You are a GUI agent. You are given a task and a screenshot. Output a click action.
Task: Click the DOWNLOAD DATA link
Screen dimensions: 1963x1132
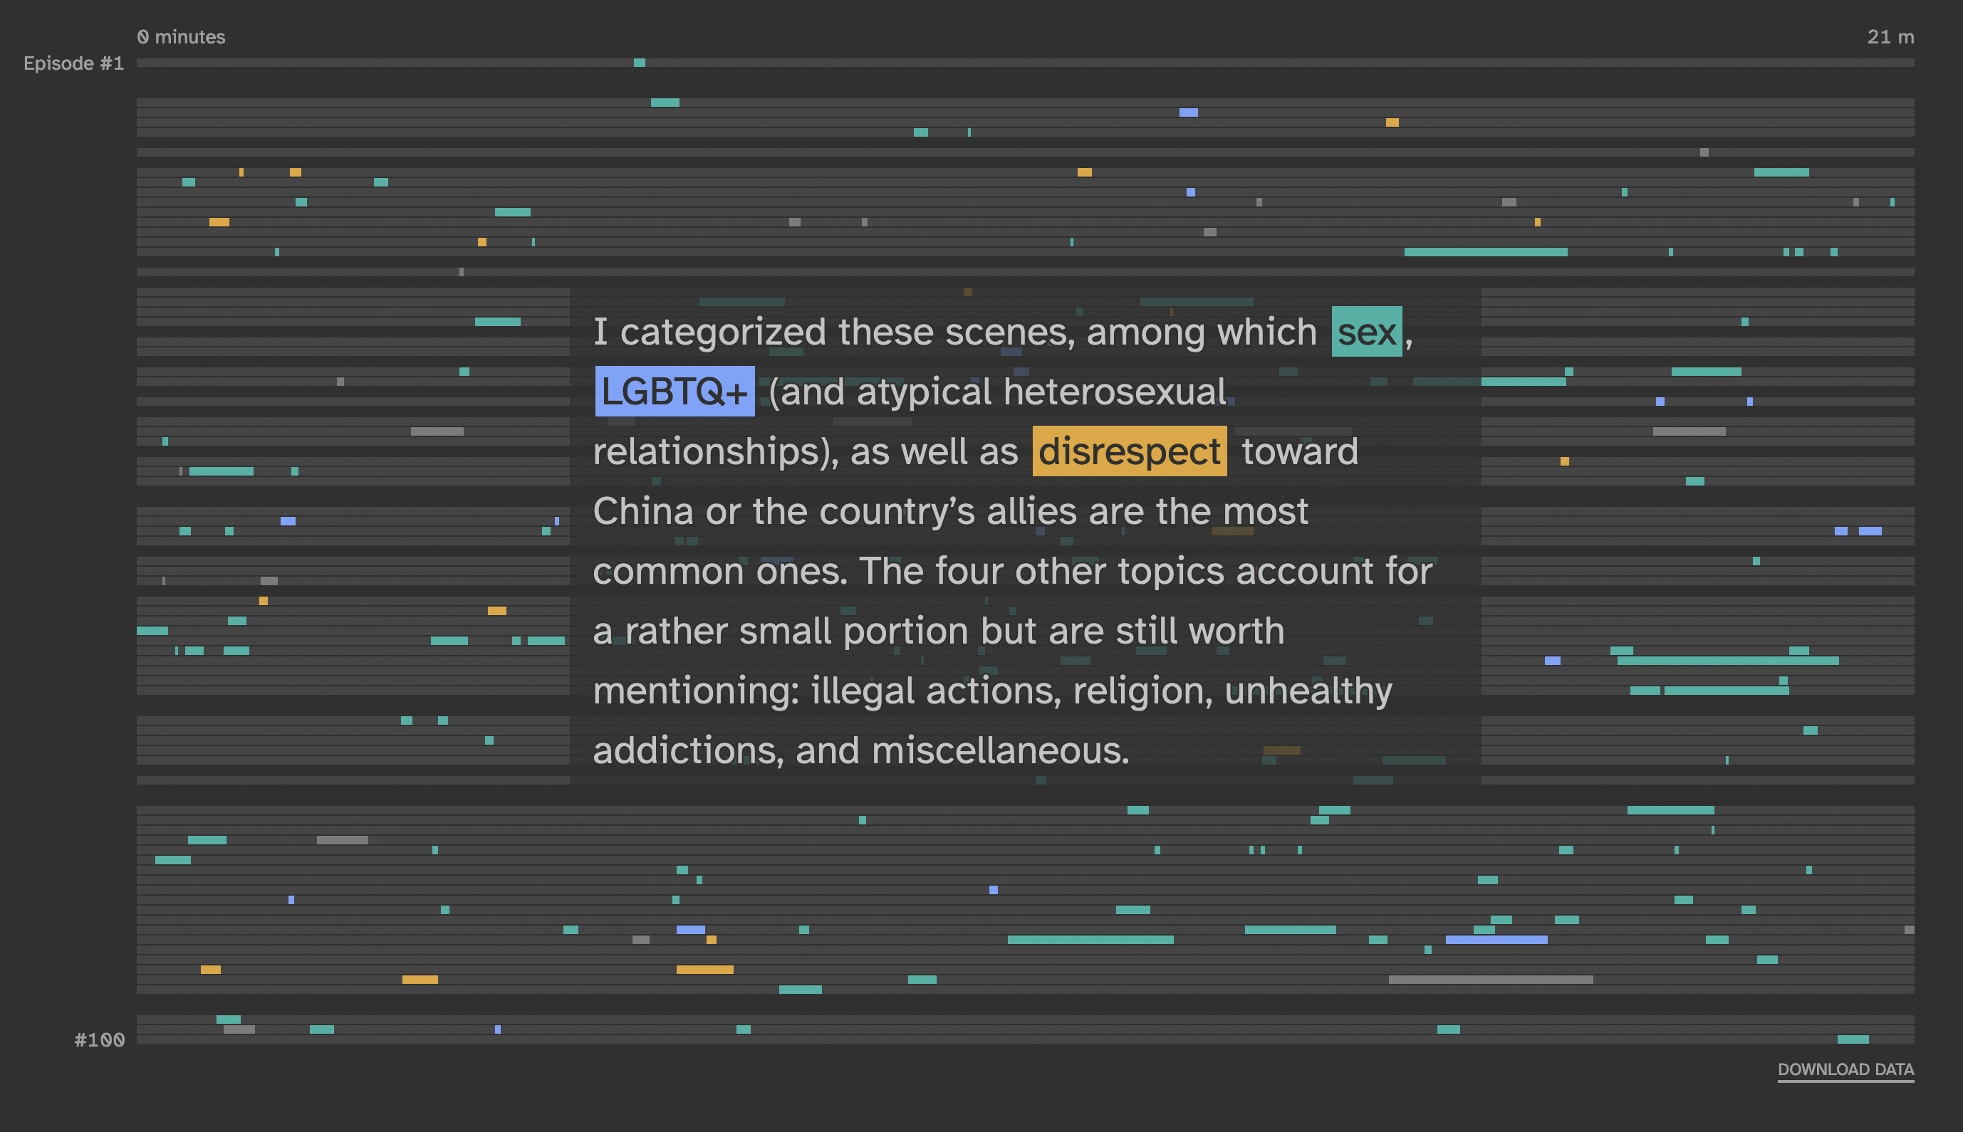(1845, 1069)
